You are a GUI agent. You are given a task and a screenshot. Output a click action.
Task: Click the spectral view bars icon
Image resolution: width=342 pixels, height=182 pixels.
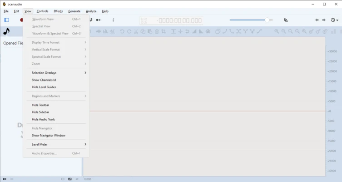pos(105,31)
